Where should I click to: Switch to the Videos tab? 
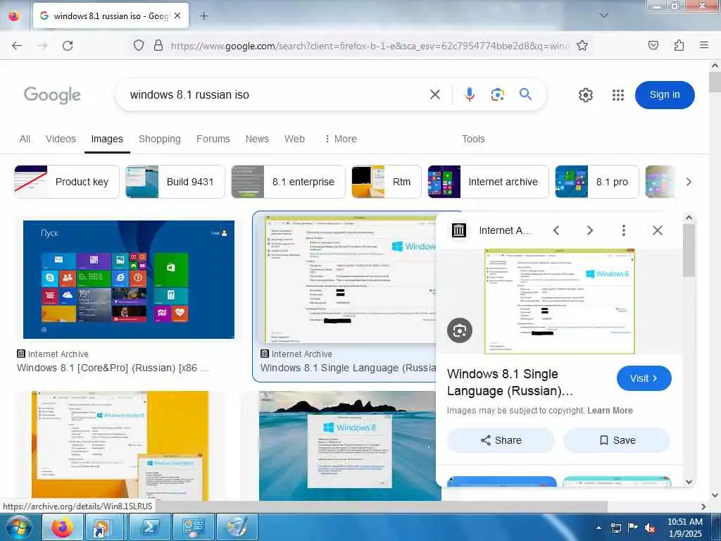(61, 139)
